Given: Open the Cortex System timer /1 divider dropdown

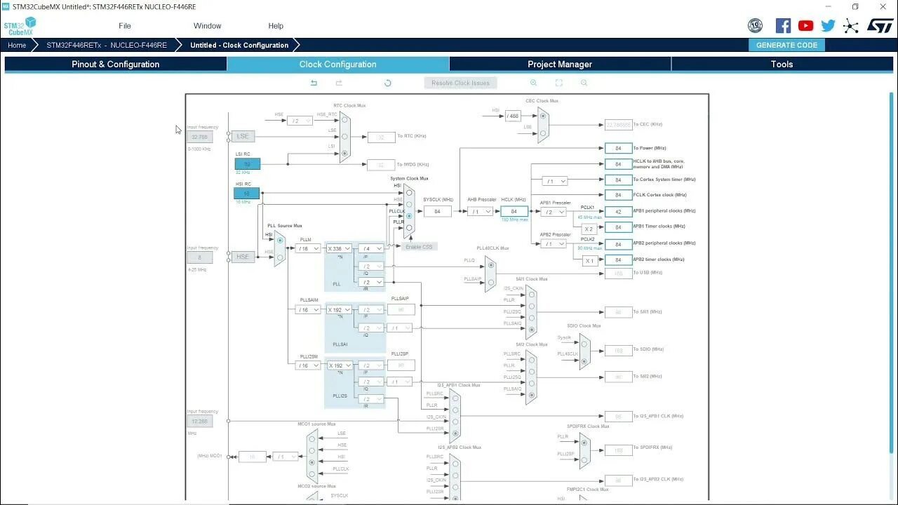Looking at the screenshot, I should click(554, 181).
